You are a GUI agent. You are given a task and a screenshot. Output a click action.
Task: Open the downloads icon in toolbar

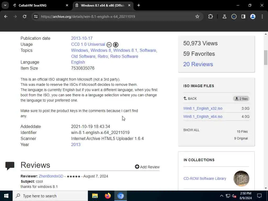point(234,16)
